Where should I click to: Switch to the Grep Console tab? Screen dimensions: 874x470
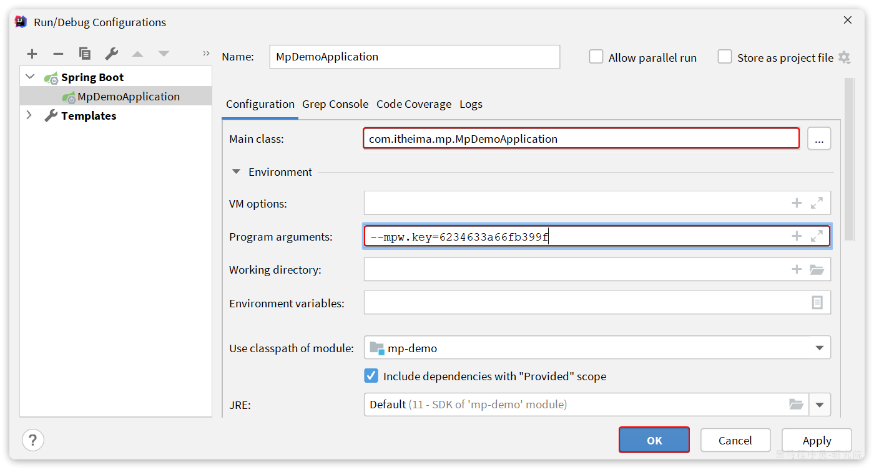(335, 104)
